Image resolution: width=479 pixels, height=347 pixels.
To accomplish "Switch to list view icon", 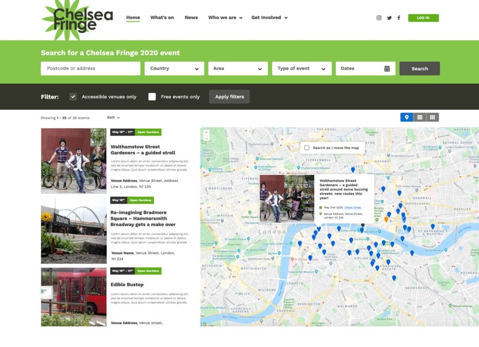I will coord(420,117).
